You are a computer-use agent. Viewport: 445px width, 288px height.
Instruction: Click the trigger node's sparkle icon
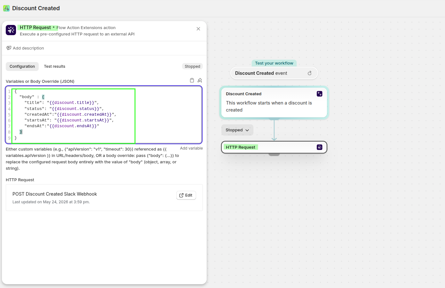pyautogui.click(x=320, y=94)
